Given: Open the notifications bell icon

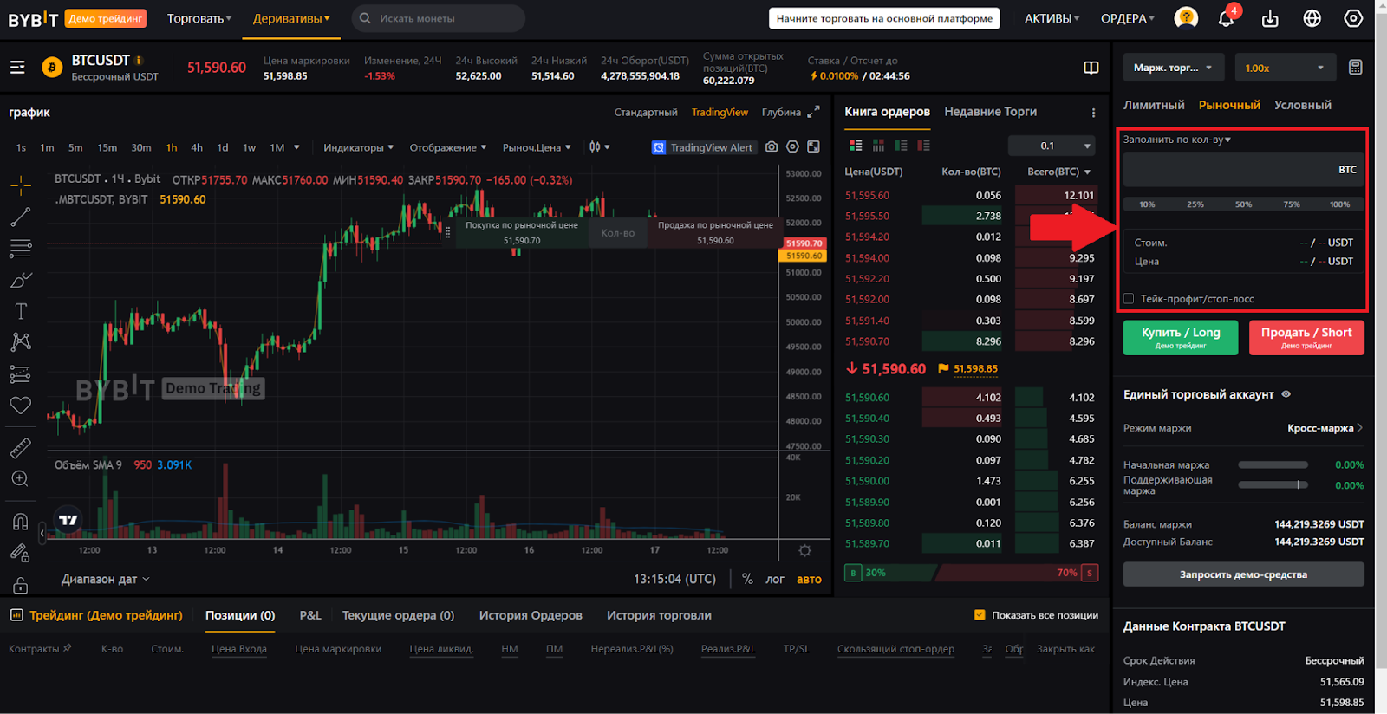Looking at the screenshot, I should tap(1226, 18).
